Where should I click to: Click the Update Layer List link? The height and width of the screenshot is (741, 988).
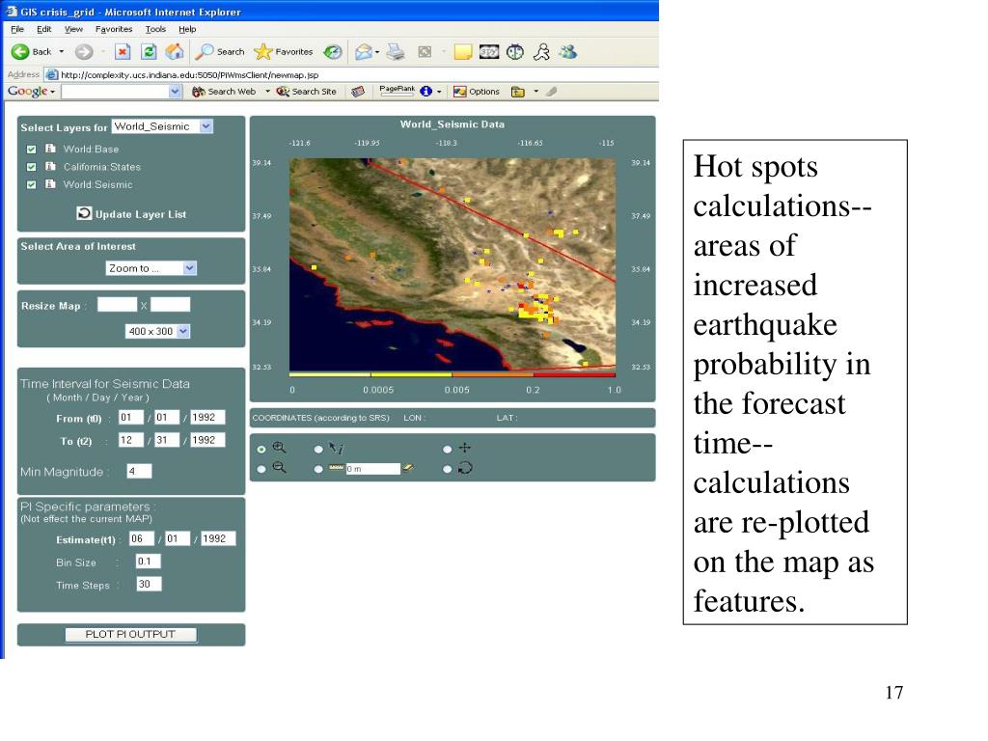point(141,214)
